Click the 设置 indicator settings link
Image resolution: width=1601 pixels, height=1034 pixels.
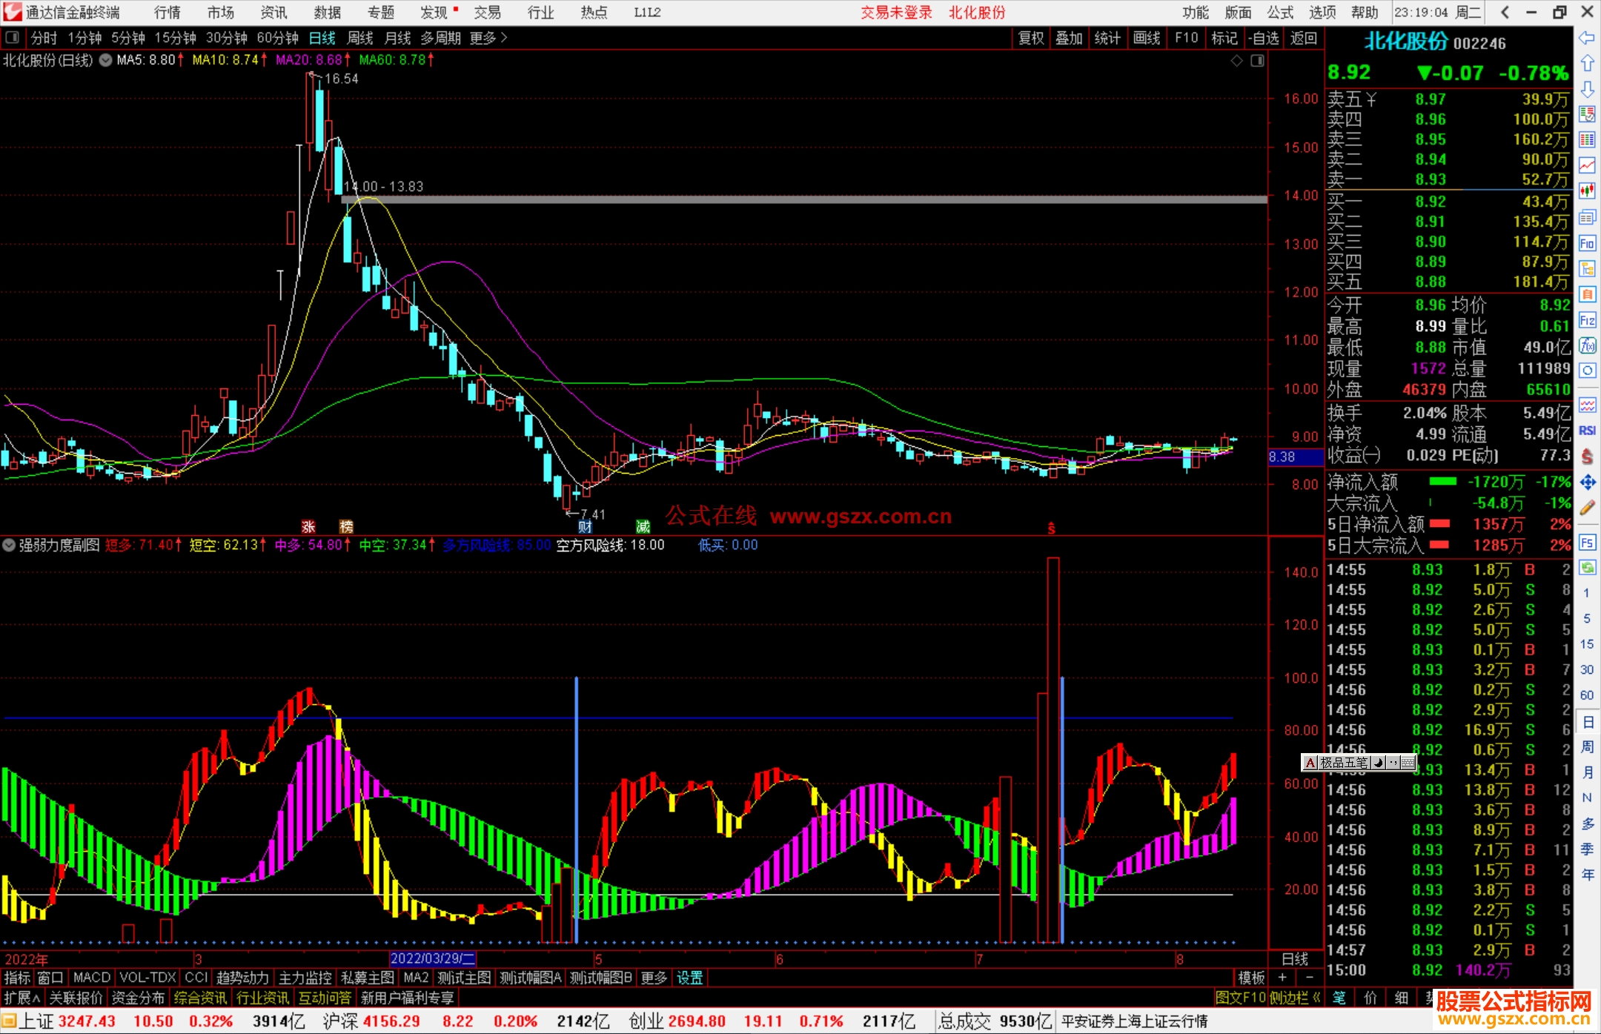[690, 978]
